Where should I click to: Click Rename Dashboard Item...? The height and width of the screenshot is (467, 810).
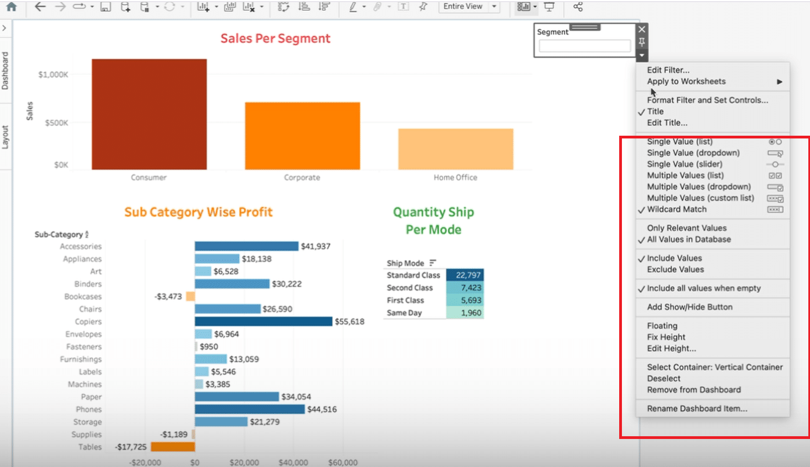click(x=697, y=409)
